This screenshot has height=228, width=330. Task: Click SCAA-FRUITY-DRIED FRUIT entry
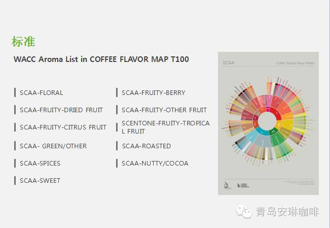coord(61,110)
